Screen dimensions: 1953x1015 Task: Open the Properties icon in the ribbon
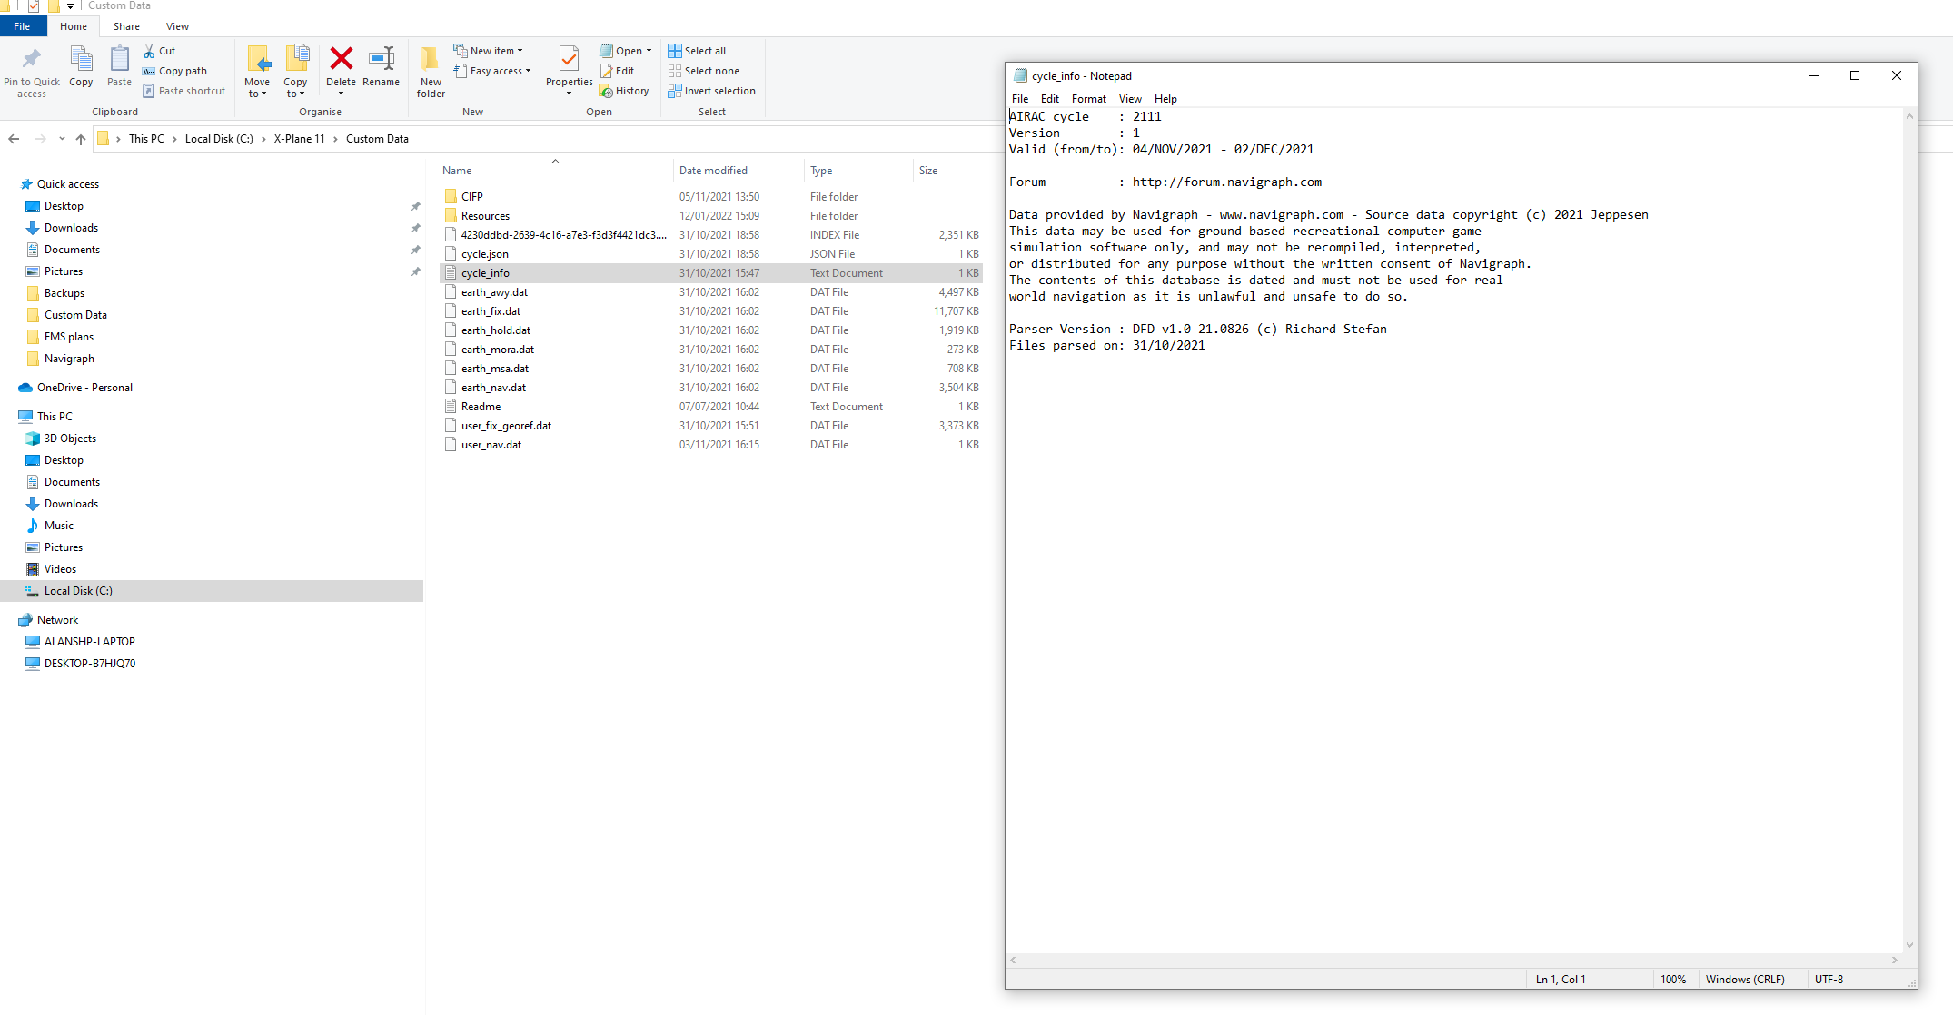point(569,59)
